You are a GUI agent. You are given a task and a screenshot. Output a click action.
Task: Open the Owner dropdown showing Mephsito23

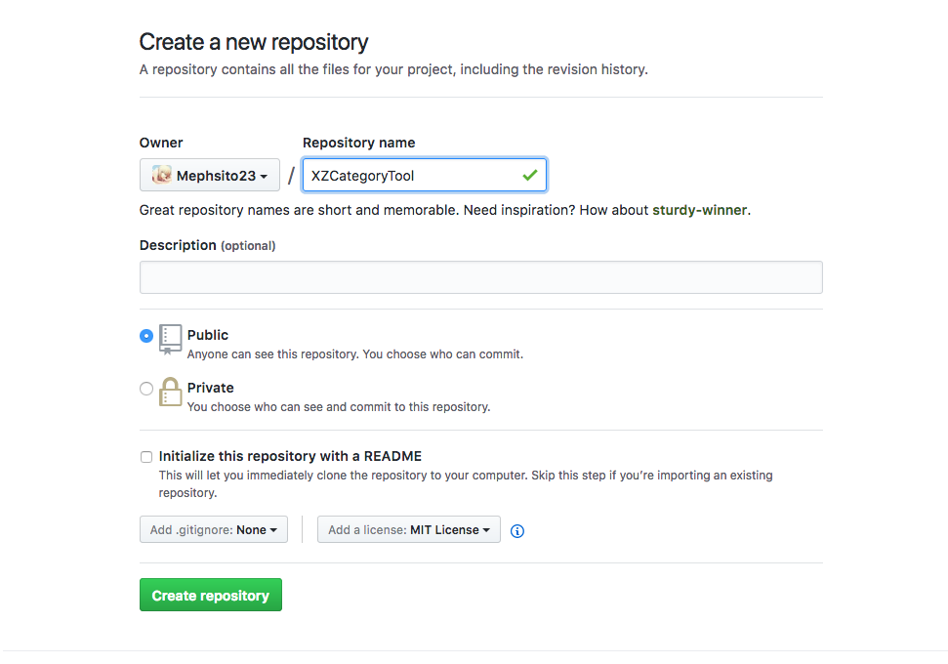(210, 176)
